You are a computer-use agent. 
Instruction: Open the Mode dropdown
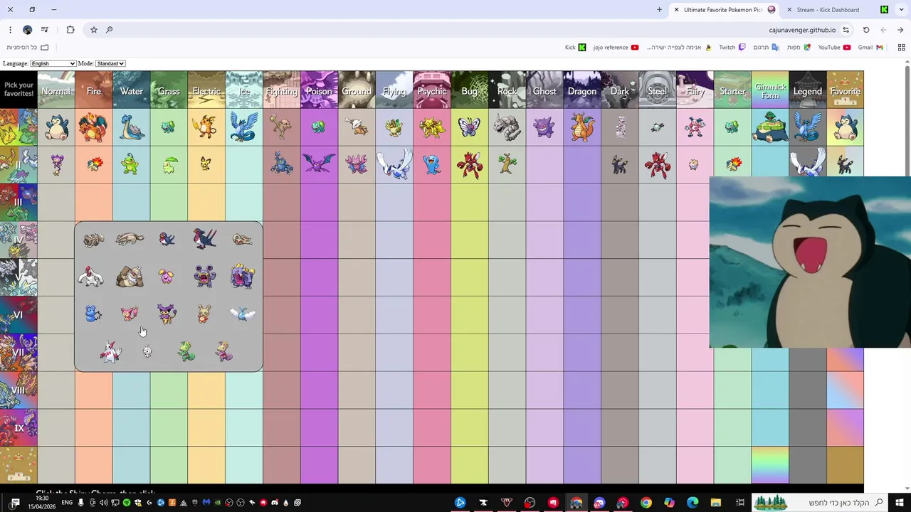(110, 63)
